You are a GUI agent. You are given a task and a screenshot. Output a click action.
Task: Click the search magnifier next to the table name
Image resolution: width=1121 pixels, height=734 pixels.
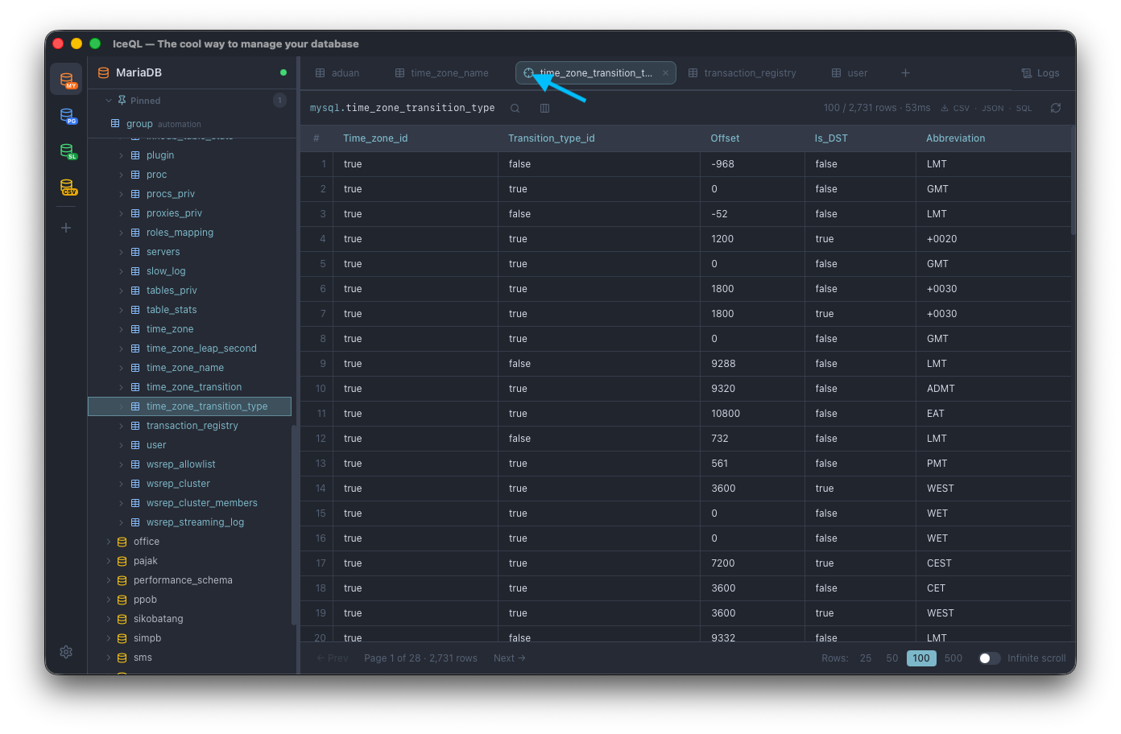tap(515, 108)
